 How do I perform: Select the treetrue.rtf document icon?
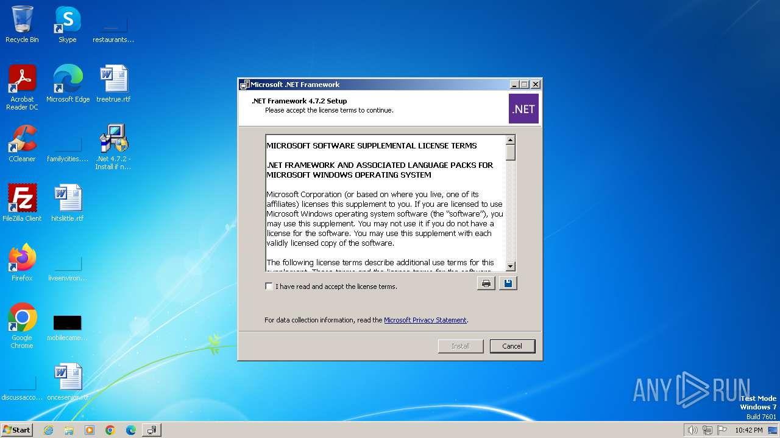113,83
